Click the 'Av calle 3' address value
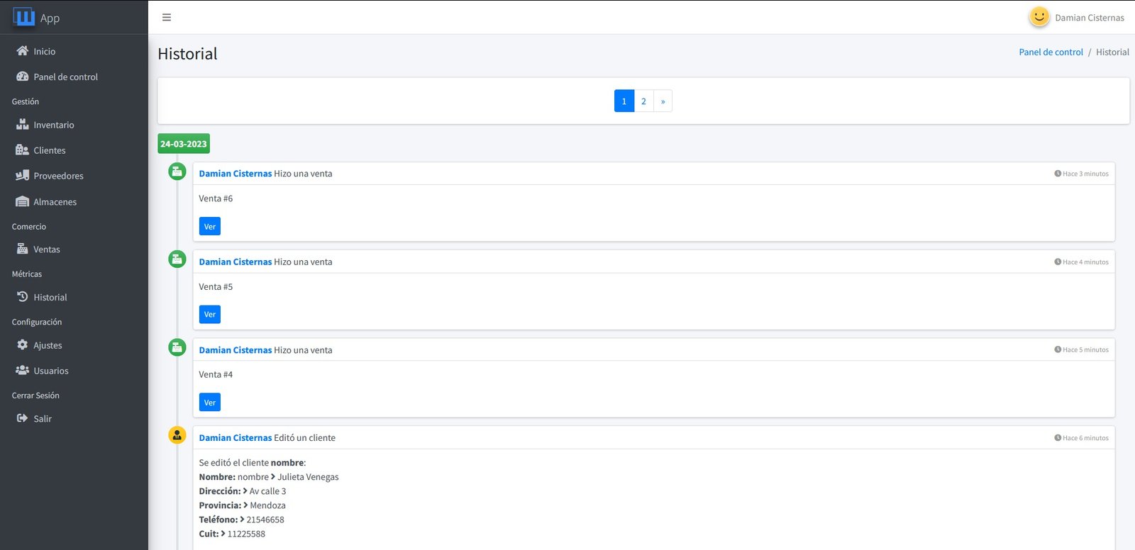The width and height of the screenshot is (1135, 550). [x=267, y=491]
